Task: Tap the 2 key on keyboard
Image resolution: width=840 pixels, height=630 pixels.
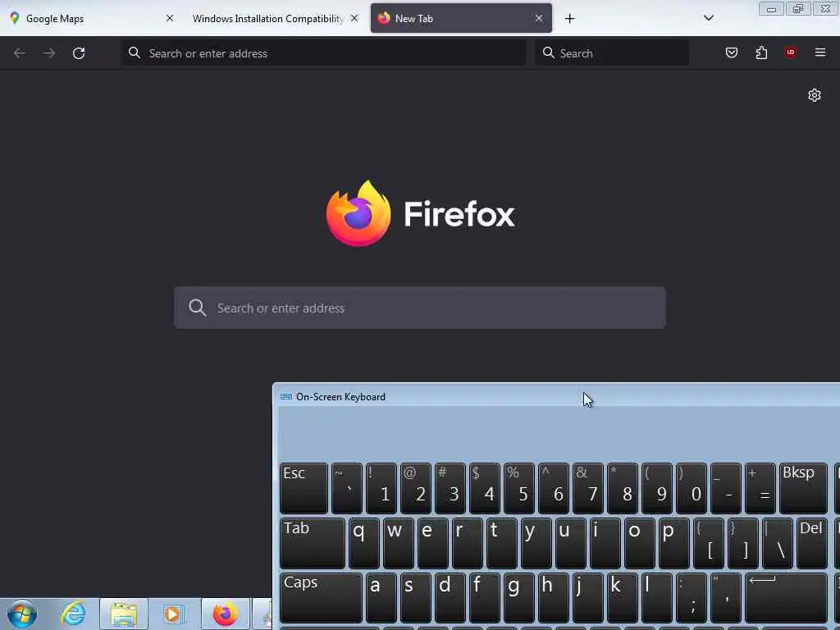Action: [416, 489]
